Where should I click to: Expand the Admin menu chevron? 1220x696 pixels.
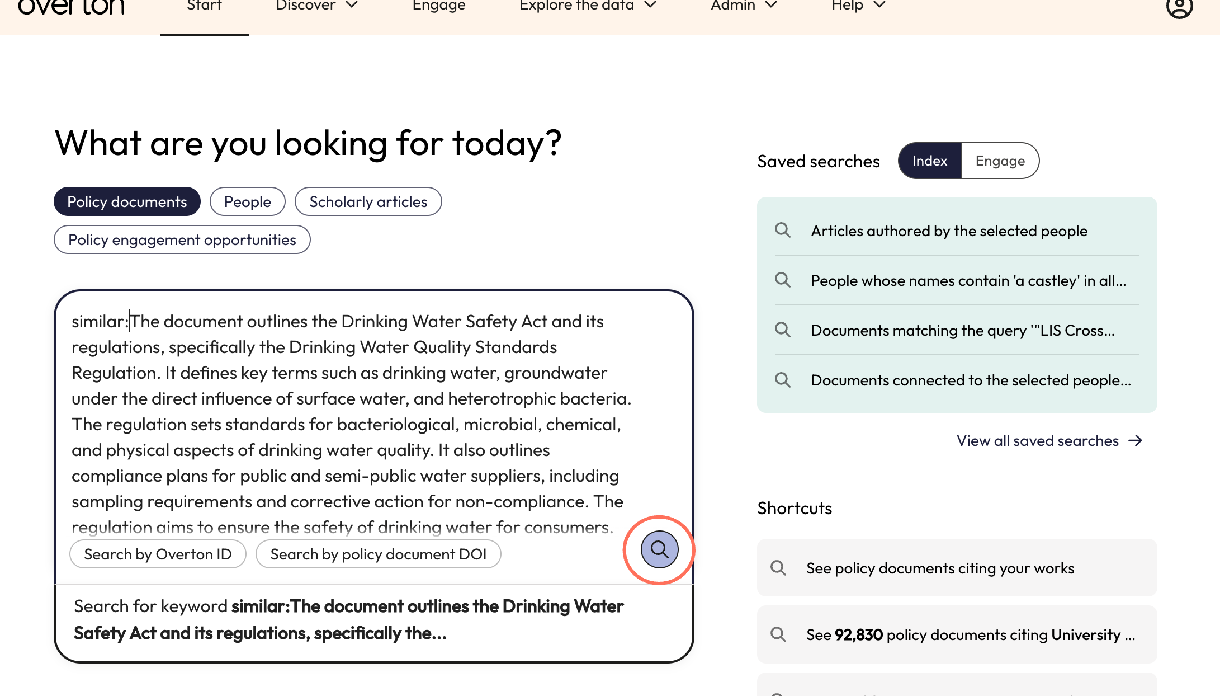pyautogui.click(x=772, y=5)
